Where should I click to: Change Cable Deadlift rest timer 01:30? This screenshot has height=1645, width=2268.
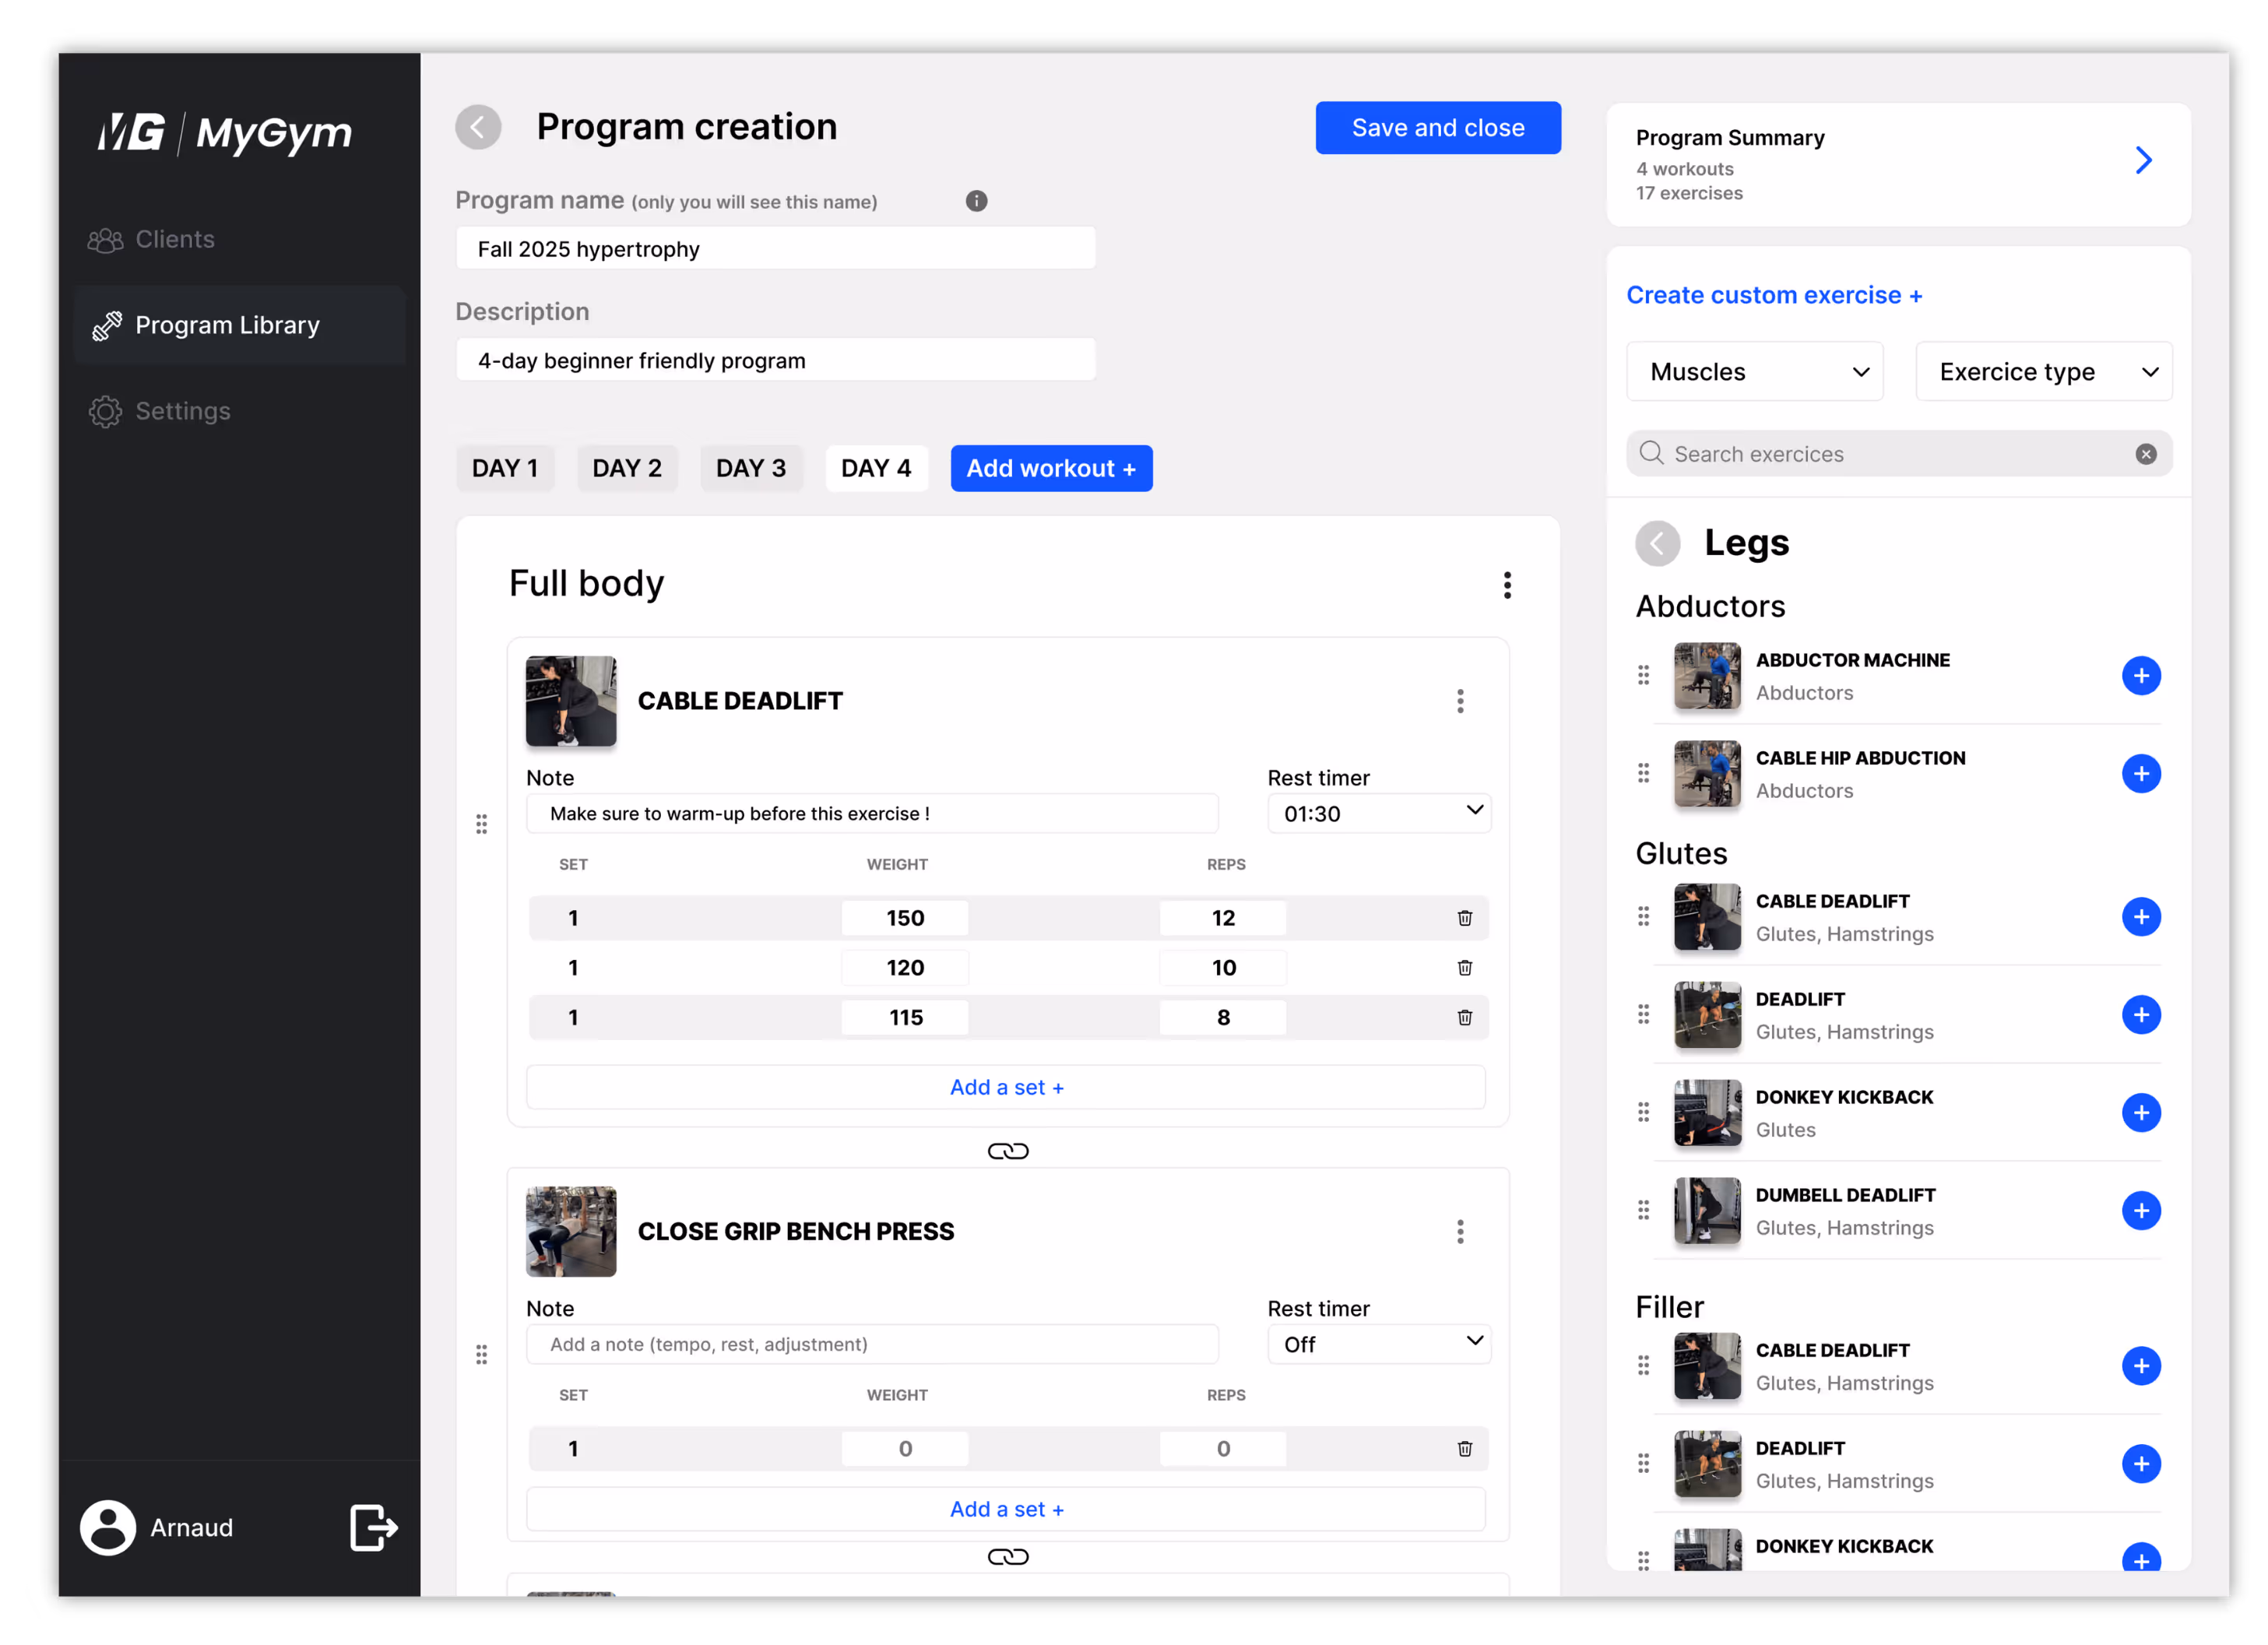point(1379,813)
